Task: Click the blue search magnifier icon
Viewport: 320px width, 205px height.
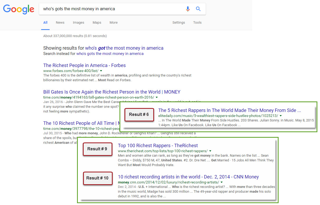Action: (x=198, y=9)
